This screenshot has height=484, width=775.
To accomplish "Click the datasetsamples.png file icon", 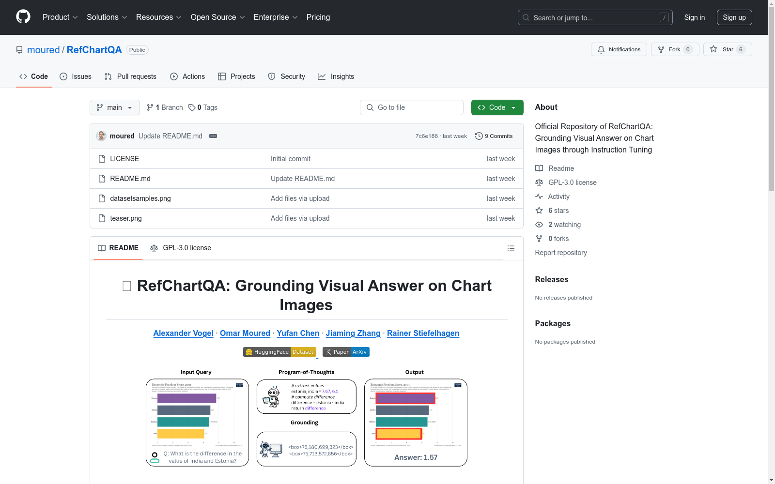I will point(102,198).
